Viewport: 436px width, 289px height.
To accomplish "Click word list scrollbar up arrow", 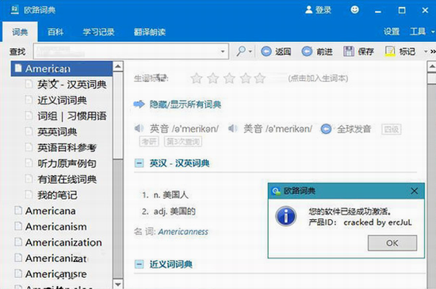I will [118, 67].
